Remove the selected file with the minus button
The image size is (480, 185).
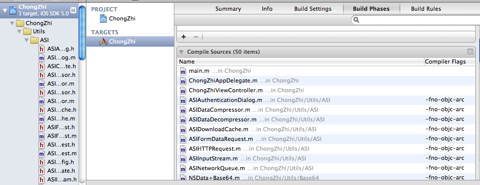(196, 37)
